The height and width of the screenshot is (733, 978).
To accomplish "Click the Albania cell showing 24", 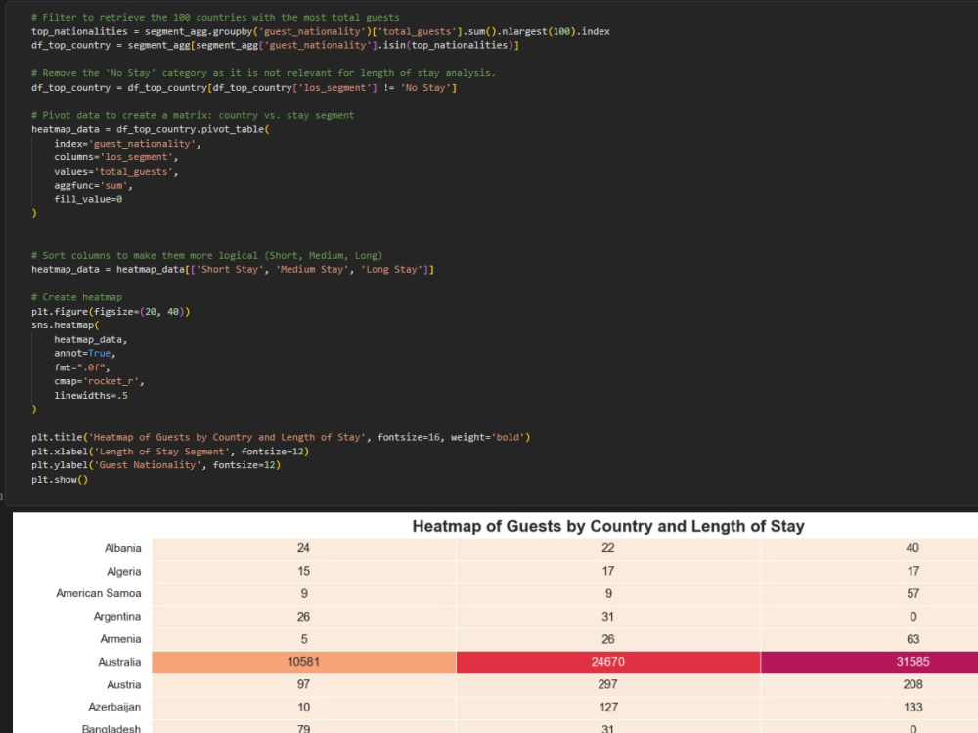I will [304, 548].
